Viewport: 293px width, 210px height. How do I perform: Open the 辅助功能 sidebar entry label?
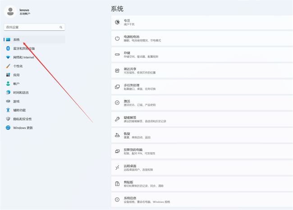click(20, 110)
